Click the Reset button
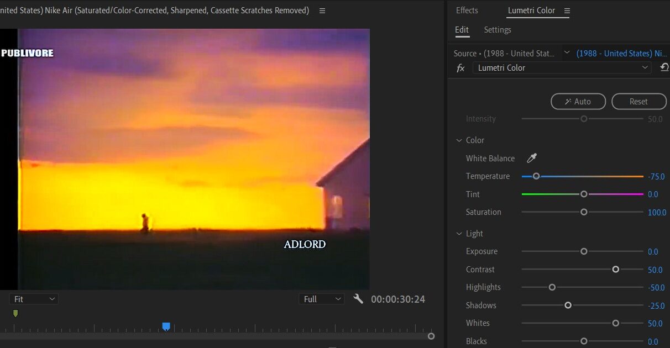Viewport: 670px width, 348px height. 638,102
